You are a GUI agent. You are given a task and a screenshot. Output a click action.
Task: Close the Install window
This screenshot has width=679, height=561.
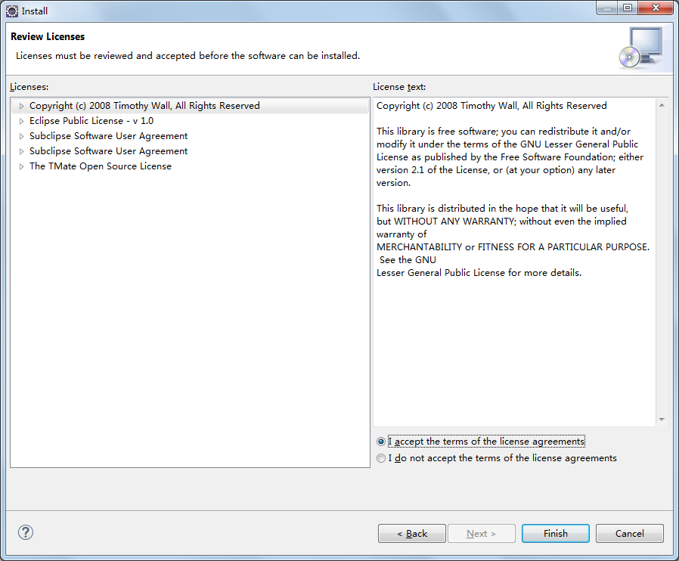click(655, 8)
